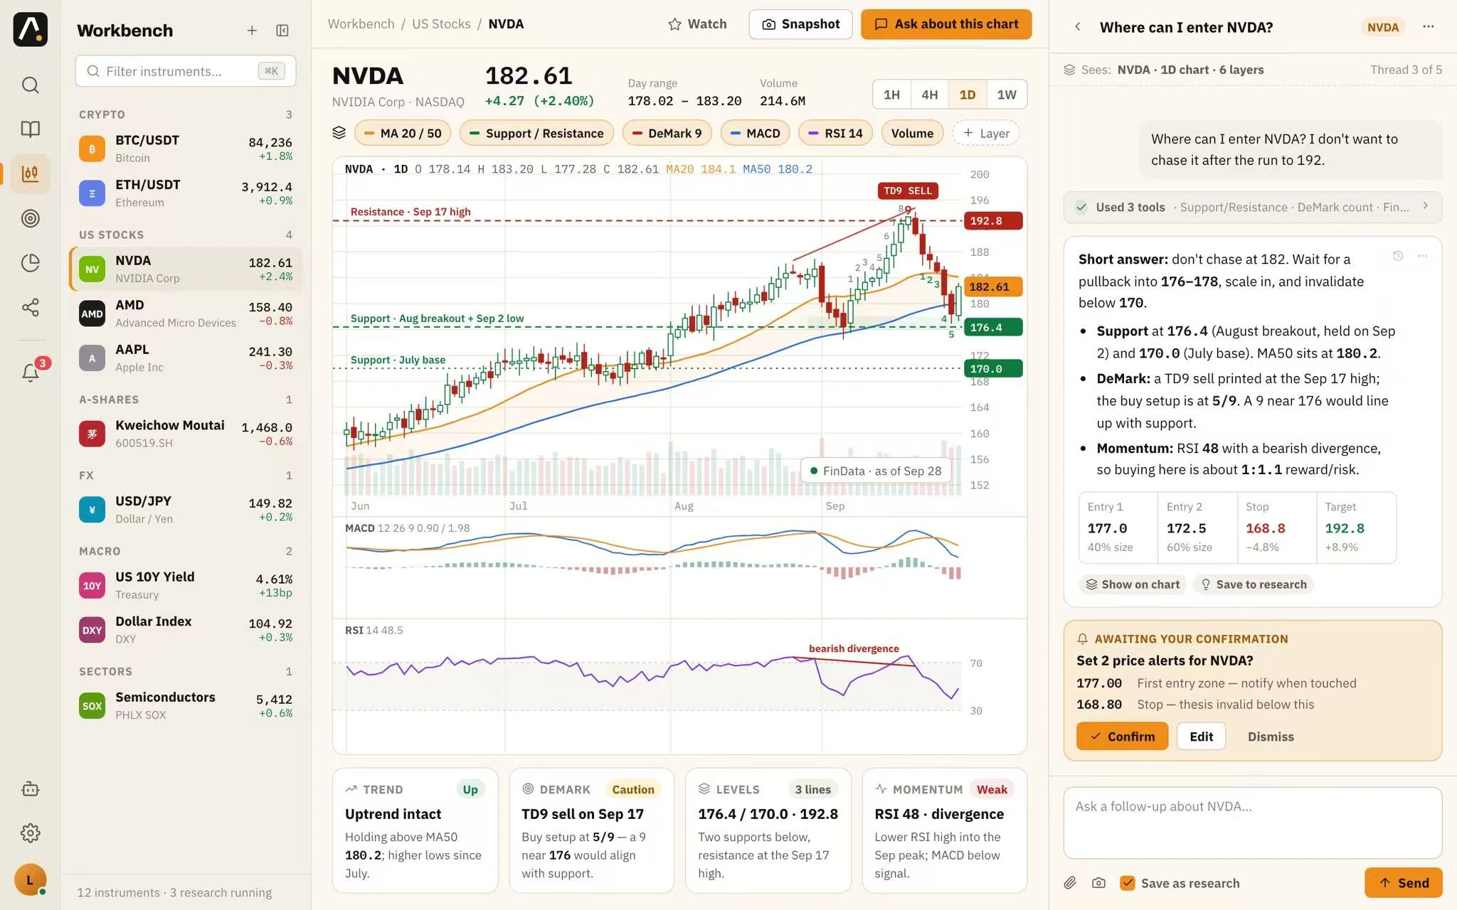Open the search icon in left sidebar
This screenshot has width=1457, height=910.
[x=30, y=85]
